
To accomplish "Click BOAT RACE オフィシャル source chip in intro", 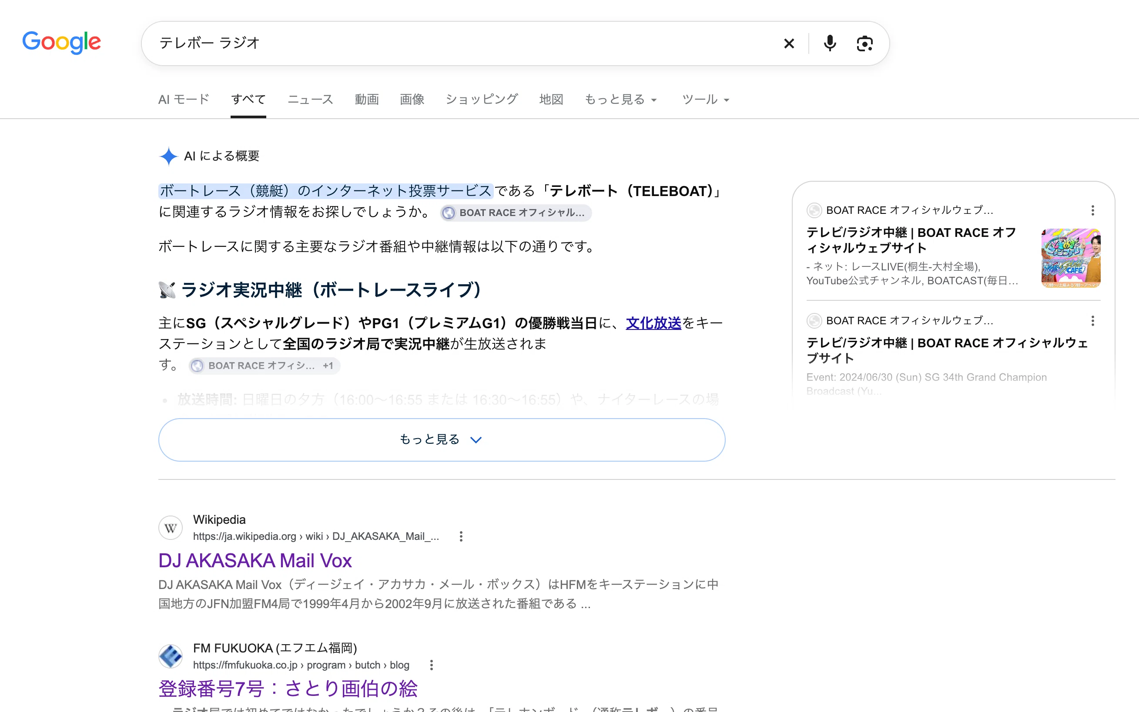I will point(516,213).
